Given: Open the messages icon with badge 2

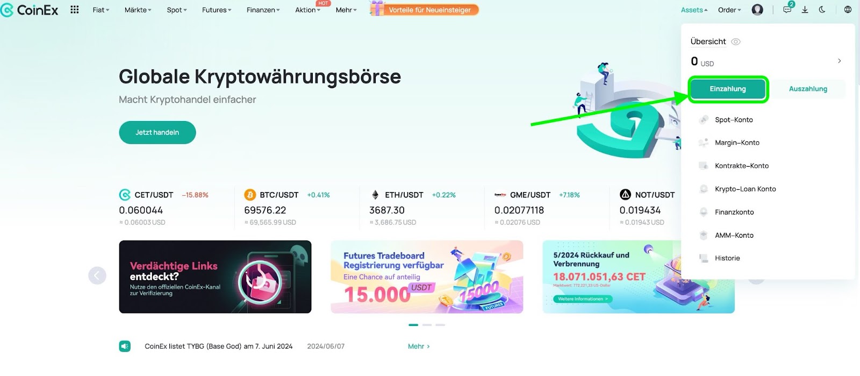Looking at the screenshot, I should (787, 9).
